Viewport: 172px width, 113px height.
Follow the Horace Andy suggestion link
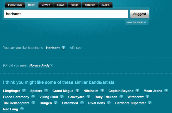[x=40, y=65]
